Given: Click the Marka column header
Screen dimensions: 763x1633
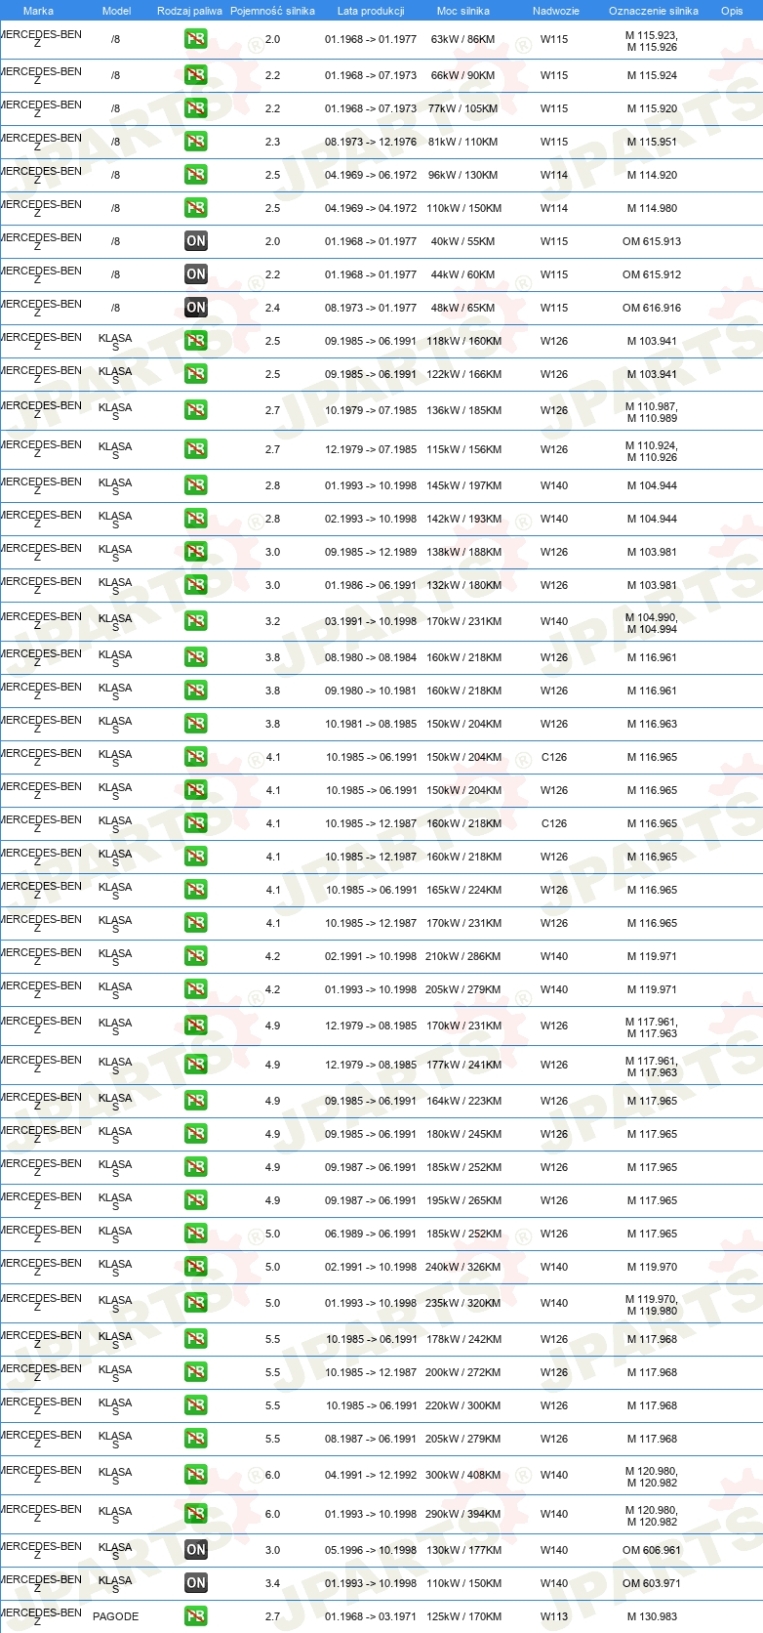Looking at the screenshot, I should (38, 11).
